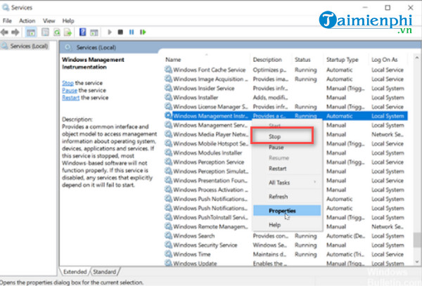Click the vertical scrollbar thumb
The height and width of the screenshot is (286, 422).
[x=417, y=240]
